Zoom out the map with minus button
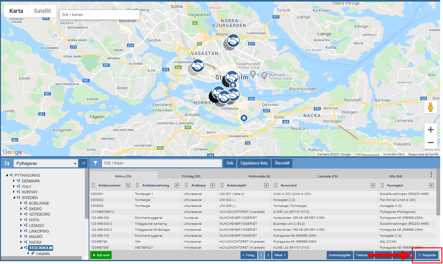This screenshot has height=264, width=443. click(430, 143)
